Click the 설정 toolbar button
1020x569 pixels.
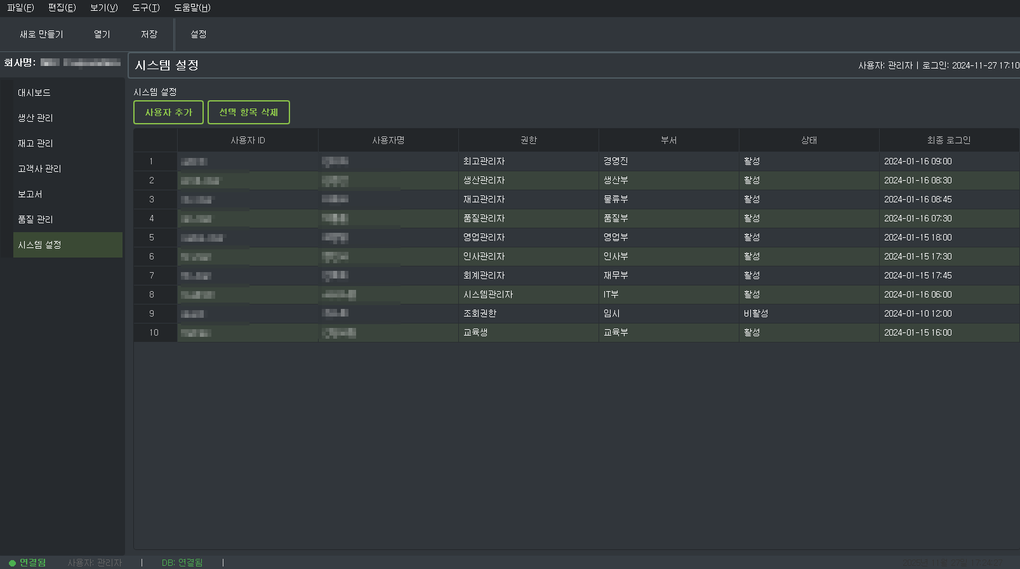[198, 34]
